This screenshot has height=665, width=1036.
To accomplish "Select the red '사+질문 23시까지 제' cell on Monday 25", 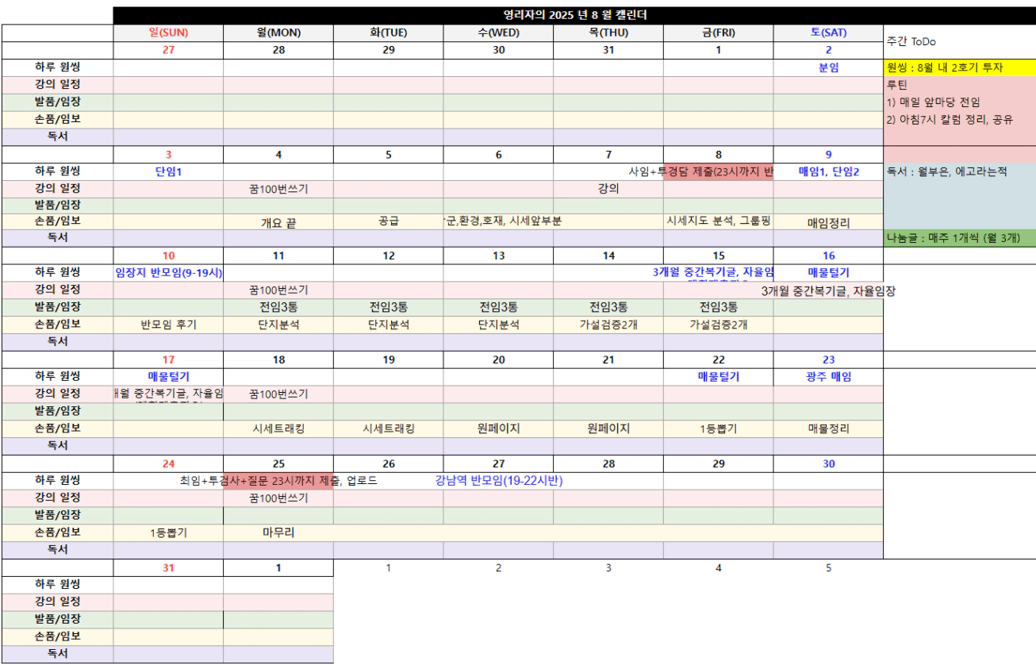I will click(x=278, y=481).
